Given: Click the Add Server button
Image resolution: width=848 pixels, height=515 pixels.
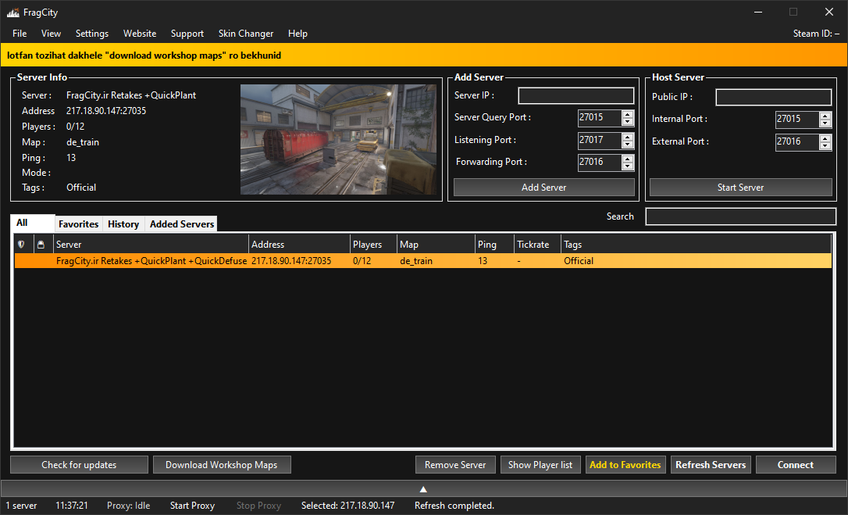Looking at the screenshot, I should point(543,188).
